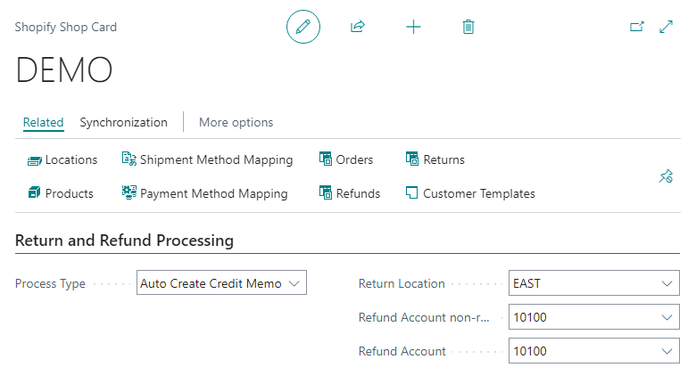The height and width of the screenshot is (392, 696).
Task: Click the Refund Account non-restock field
Action: [x=584, y=317]
